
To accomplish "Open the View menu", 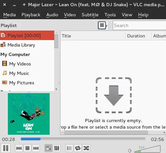I will pyautogui.click(x=127, y=15).
